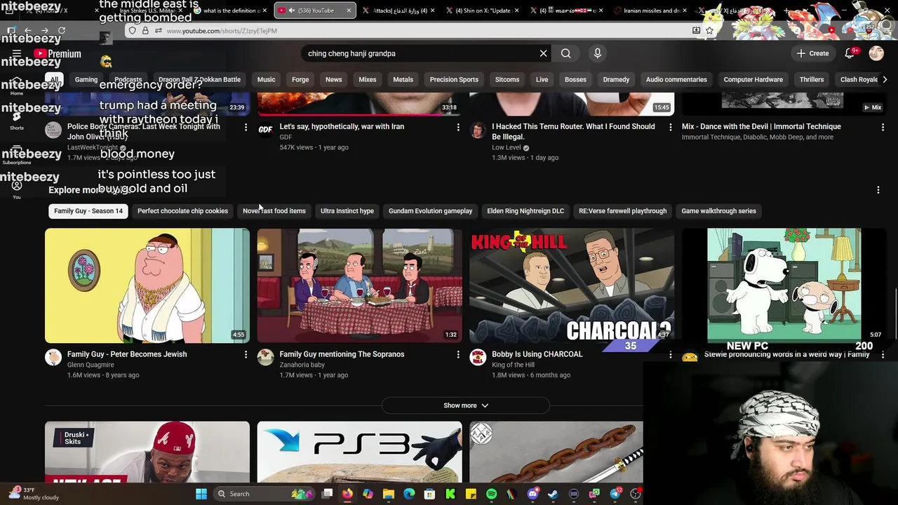Image resolution: width=898 pixels, height=505 pixels.
Task: Select the Gaming filter chip
Action: click(86, 79)
